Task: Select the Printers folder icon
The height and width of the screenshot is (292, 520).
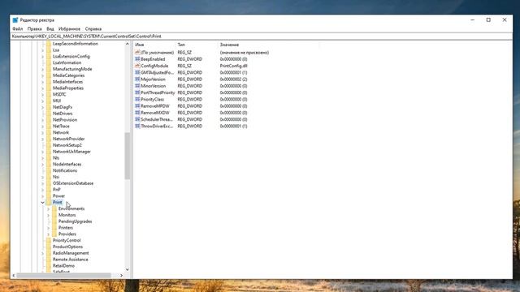Action: click(54, 228)
